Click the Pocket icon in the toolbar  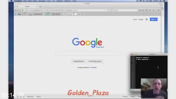(147, 10)
